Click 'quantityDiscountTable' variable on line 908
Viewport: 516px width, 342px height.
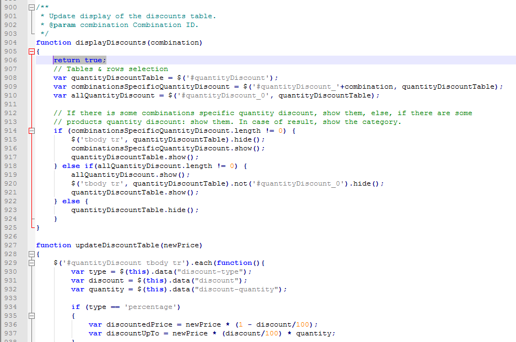[x=117, y=78]
